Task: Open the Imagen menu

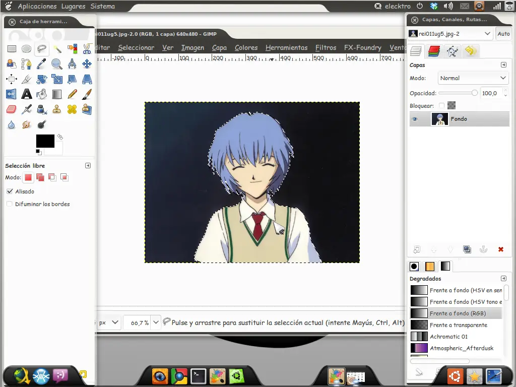Action: point(192,48)
